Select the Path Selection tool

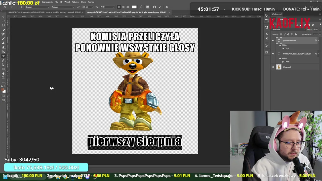(x=3, y=65)
